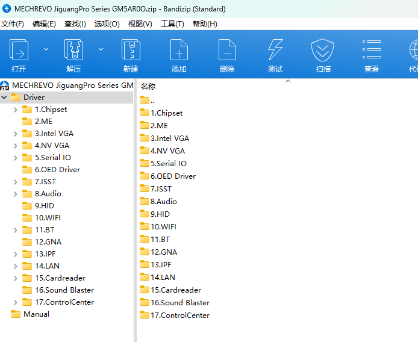Open the 视图(V) menu
The height and width of the screenshot is (342, 418).
tap(140, 24)
